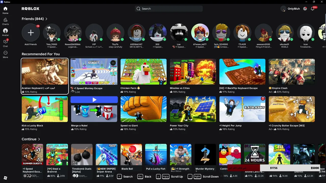Continue Sniper Arena game

(x=106, y=155)
